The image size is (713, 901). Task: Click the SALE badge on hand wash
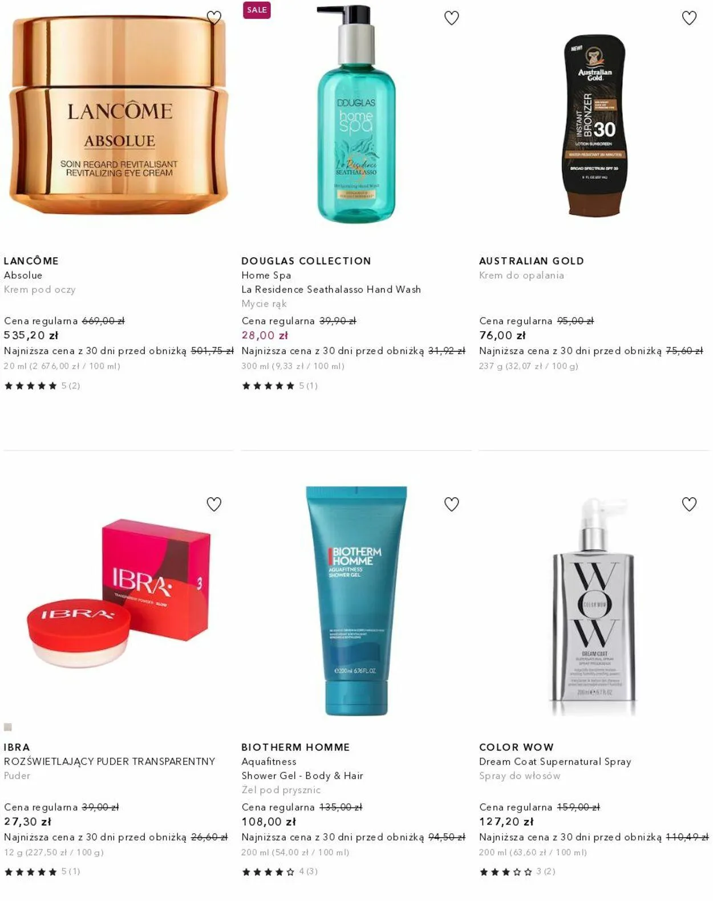[257, 10]
